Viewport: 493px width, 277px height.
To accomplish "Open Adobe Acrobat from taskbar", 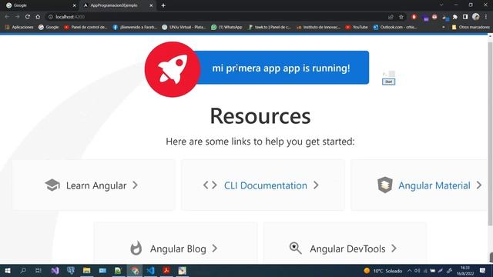I will coord(166,270).
